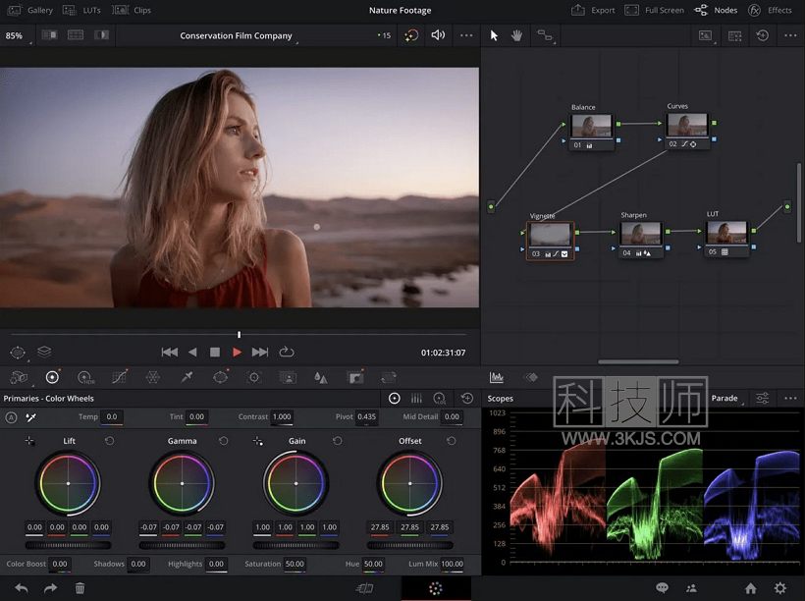Go to the Color page
This screenshot has height=601, width=805.
coord(435,588)
